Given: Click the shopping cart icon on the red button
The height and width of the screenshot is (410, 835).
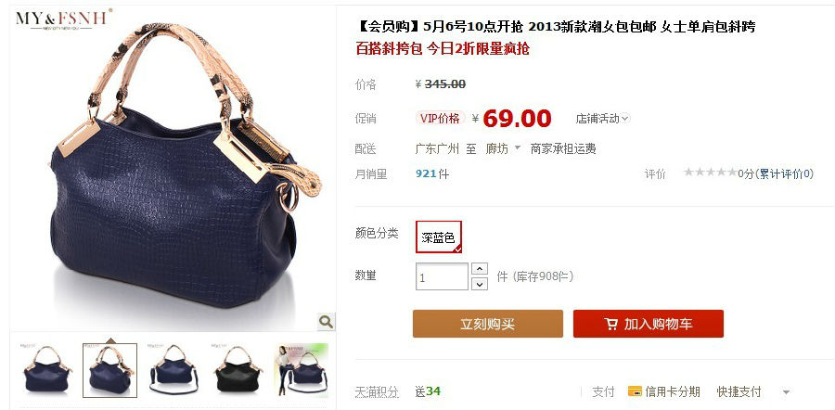Looking at the screenshot, I should (x=610, y=324).
